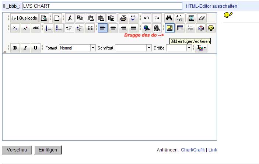Insert a link with the globe chain icon
The height and width of the screenshot is (164, 259).
[147, 28]
